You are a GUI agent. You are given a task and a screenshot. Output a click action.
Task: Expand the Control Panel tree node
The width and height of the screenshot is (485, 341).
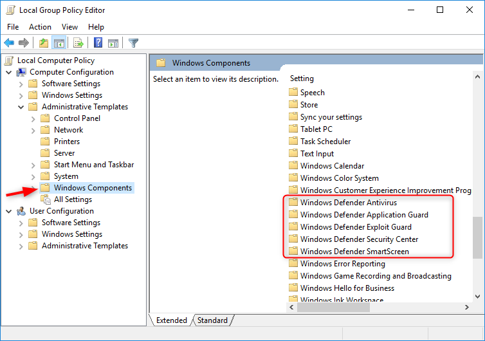33,118
